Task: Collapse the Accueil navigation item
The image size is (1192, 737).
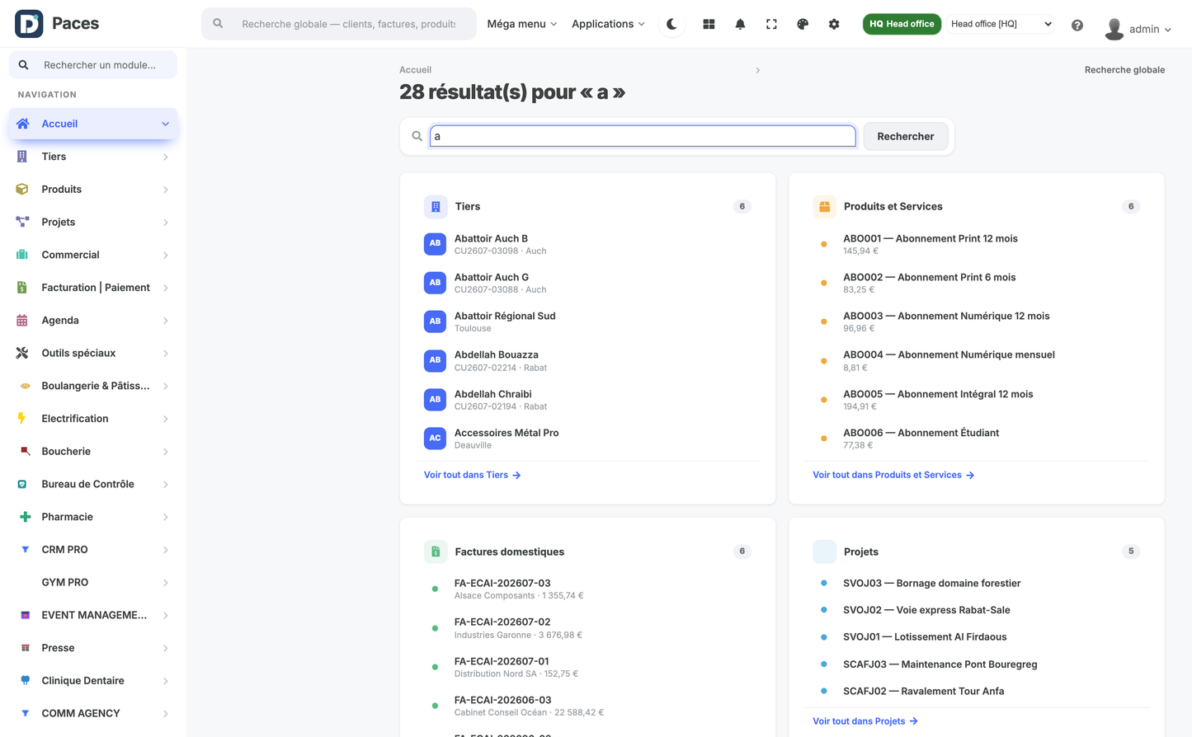Action: (93, 124)
